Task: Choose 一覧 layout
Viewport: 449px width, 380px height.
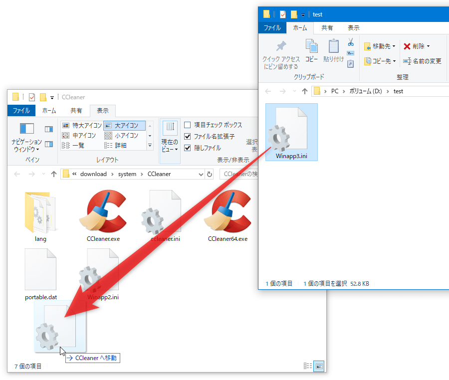Action: pos(73,145)
